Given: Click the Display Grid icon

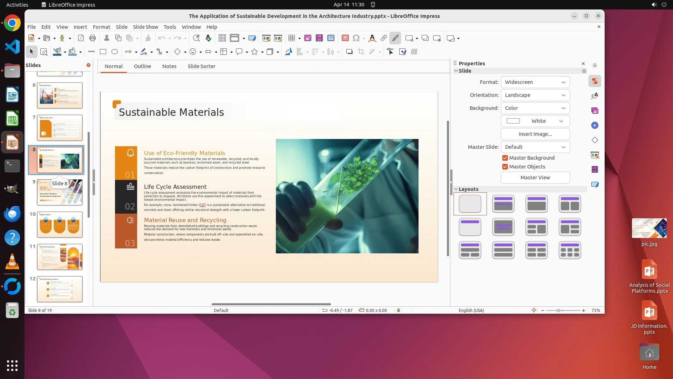Looking at the screenshot, I should (x=222, y=38).
